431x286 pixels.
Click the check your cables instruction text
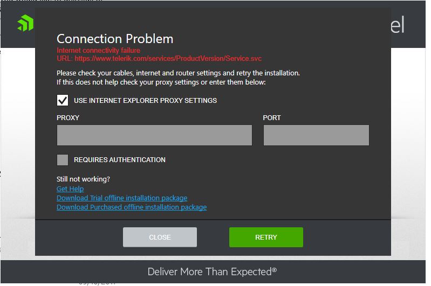click(178, 73)
